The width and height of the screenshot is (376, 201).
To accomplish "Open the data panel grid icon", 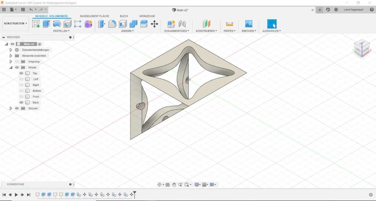I will (x=4, y=10).
